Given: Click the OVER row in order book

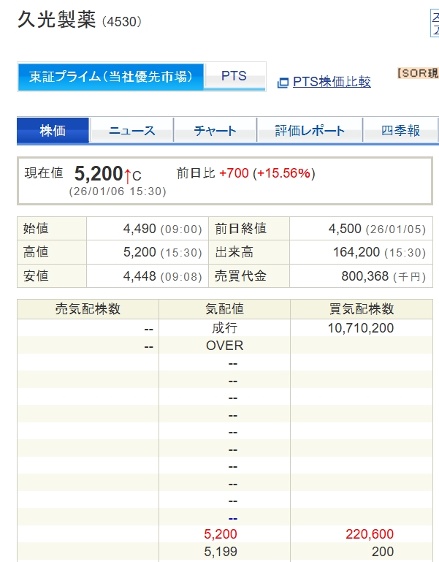Looking at the screenshot, I should [225, 346].
